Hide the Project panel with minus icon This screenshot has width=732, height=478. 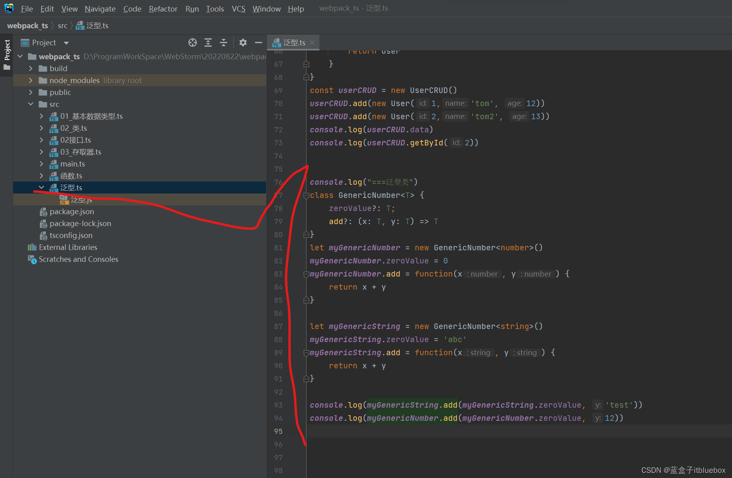pyautogui.click(x=259, y=43)
